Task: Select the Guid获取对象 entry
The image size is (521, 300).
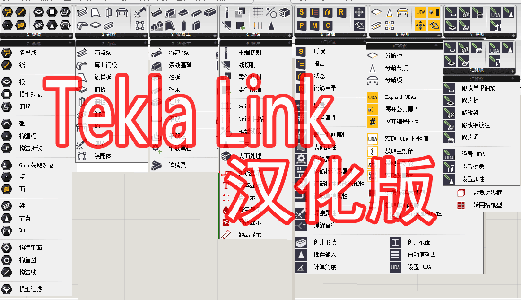Action: (36, 165)
